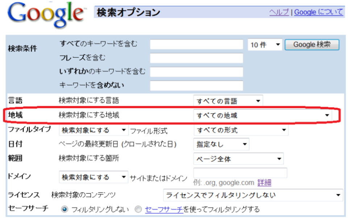Click the フレーズを含む input field
The height and width of the screenshot is (218, 348).
coord(196,58)
